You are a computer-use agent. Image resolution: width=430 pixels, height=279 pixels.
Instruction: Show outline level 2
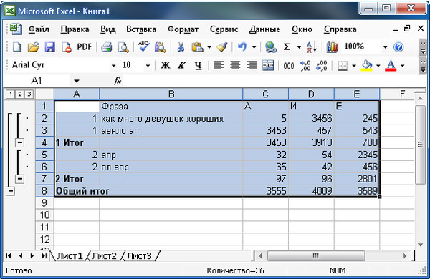(x=20, y=94)
